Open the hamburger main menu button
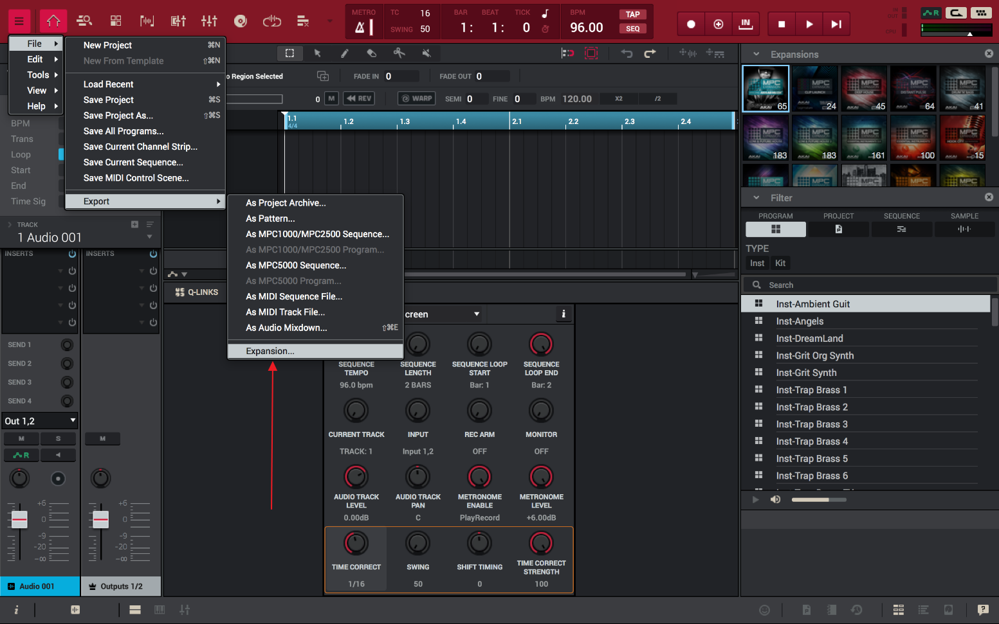This screenshot has height=624, width=999. (x=19, y=22)
